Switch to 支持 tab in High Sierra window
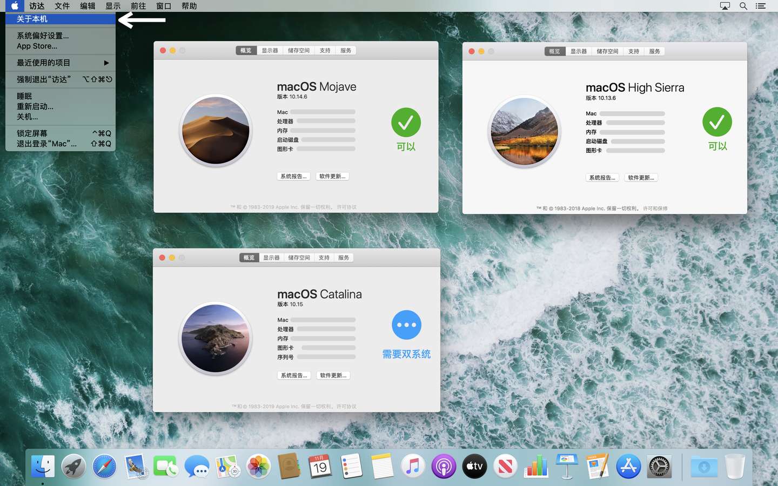Screen dimensions: 778x486 (634, 51)
